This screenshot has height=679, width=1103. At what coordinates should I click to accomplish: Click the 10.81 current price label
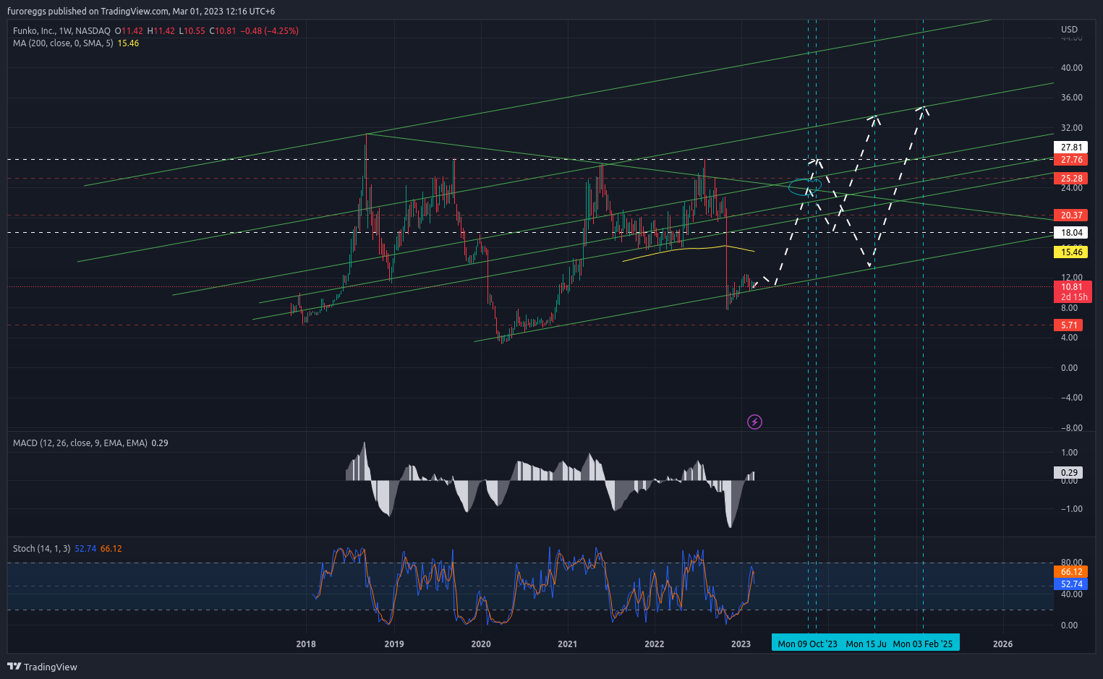tap(1071, 287)
